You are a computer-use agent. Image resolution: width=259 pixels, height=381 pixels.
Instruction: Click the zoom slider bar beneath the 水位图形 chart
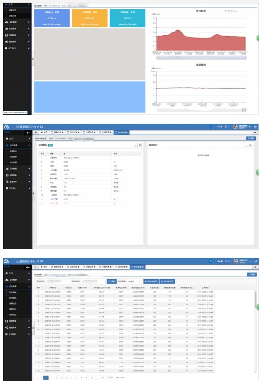point(201,58)
